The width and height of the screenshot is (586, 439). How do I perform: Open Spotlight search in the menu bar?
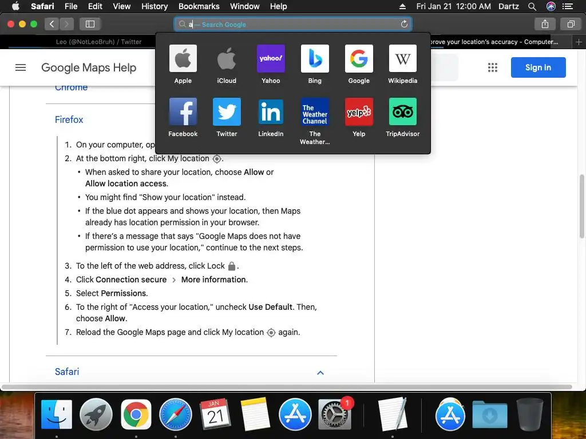click(532, 6)
